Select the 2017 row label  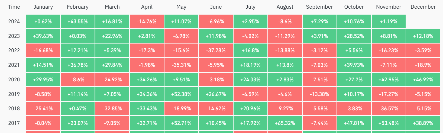(x=14, y=123)
